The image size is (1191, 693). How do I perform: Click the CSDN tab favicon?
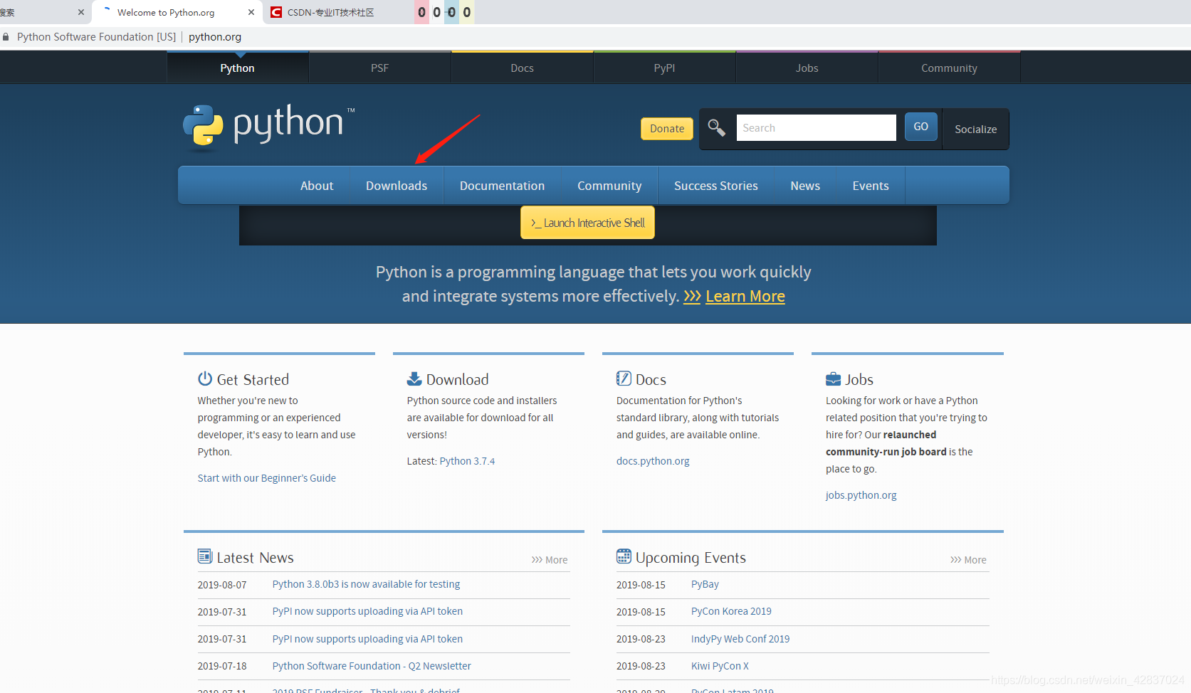click(276, 12)
